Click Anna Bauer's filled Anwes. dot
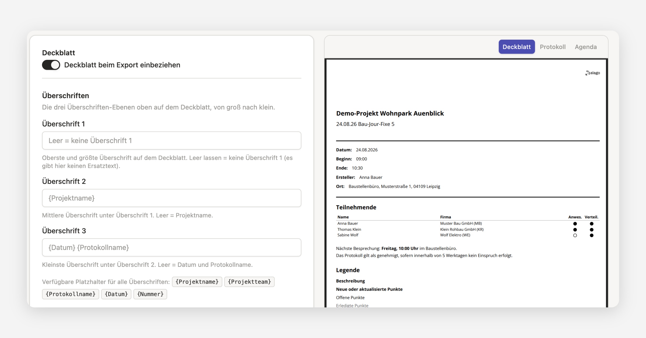Image resolution: width=646 pixels, height=338 pixels. tap(575, 223)
